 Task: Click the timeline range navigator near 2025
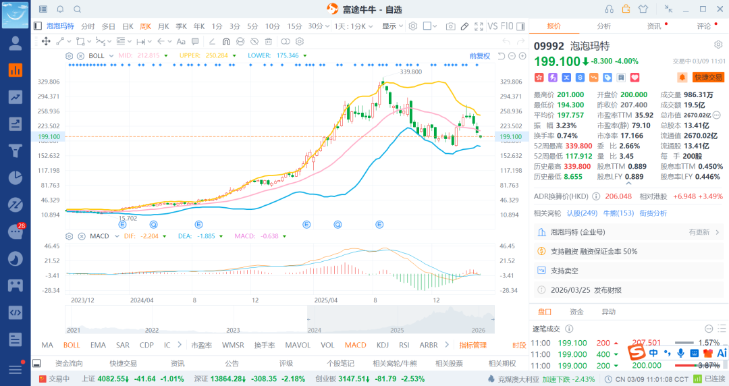point(398,320)
